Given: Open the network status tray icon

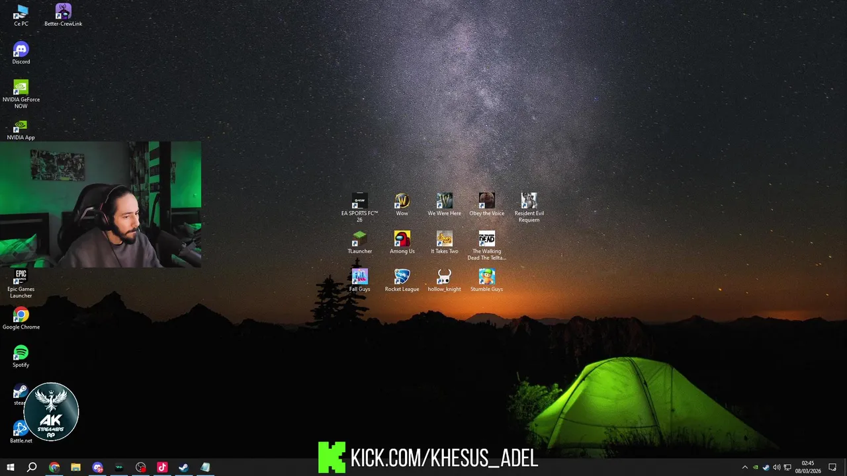Looking at the screenshot, I should click(x=787, y=467).
